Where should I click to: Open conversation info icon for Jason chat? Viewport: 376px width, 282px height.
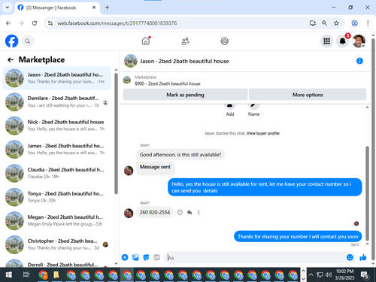[x=359, y=61]
